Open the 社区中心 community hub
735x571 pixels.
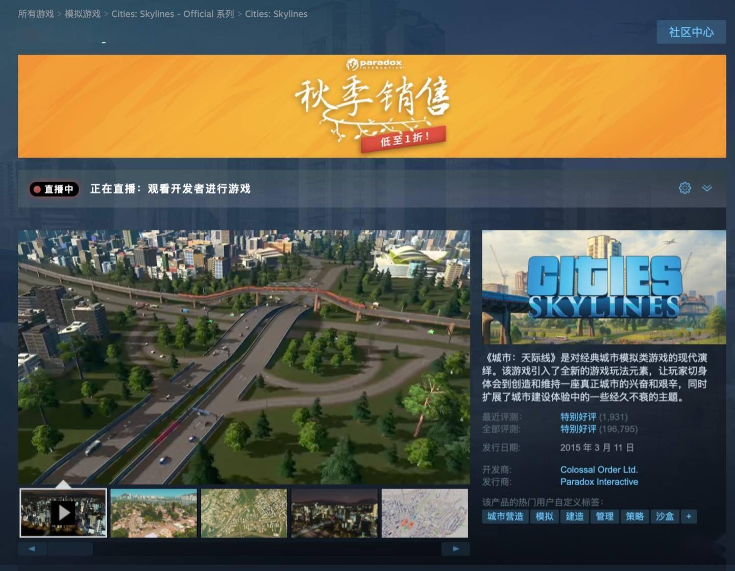(x=691, y=32)
